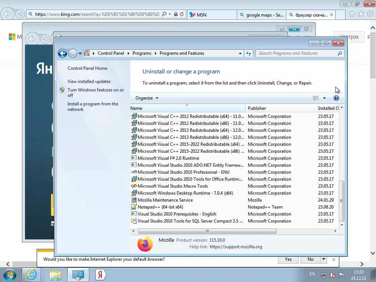
Task: Select Visual C++ 2012 Redistributable (x64) icon
Action: point(134,116)
